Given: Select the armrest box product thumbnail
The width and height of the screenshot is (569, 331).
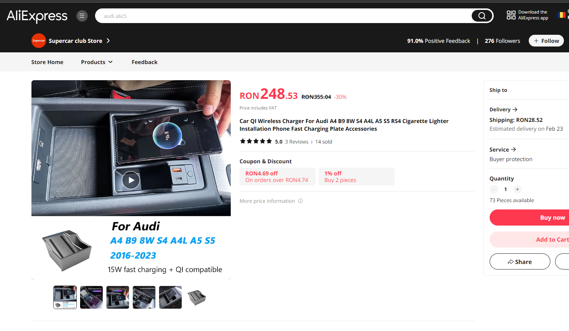Looking at the screenshot, I should (196, 297).
